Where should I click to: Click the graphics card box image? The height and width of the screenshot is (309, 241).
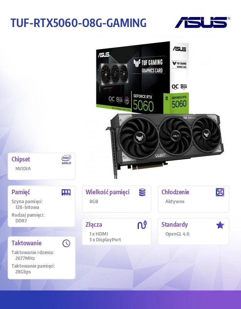coord(142,78)
